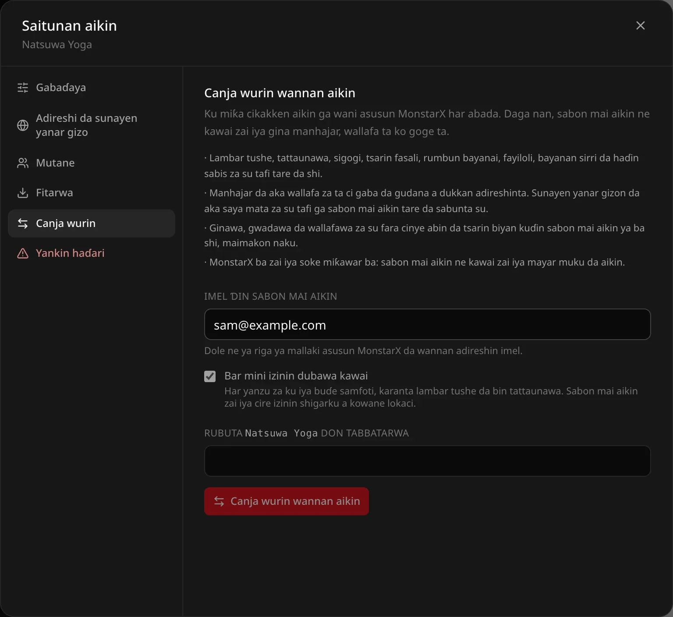
Task: Click the transfer arrows icon in sidebar
Action: pyautogui.click(x=23, y=223)
